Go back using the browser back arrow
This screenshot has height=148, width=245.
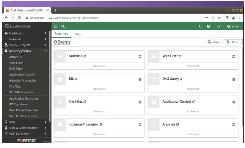coord(6,18)
